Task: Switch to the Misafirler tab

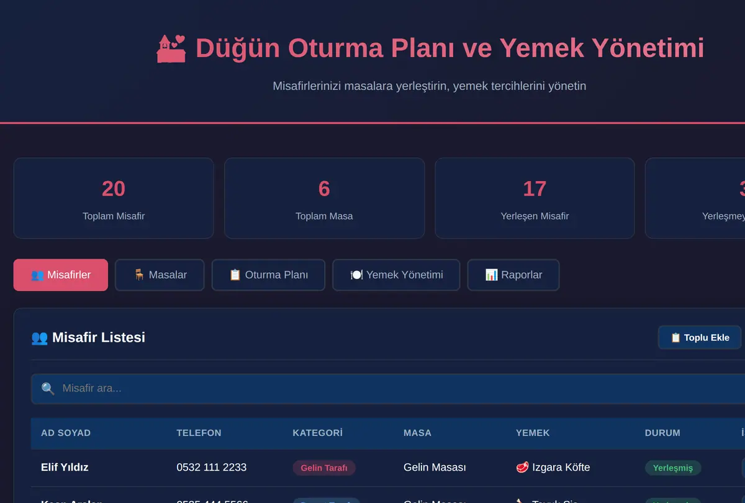Action: [x=61, y=275]
